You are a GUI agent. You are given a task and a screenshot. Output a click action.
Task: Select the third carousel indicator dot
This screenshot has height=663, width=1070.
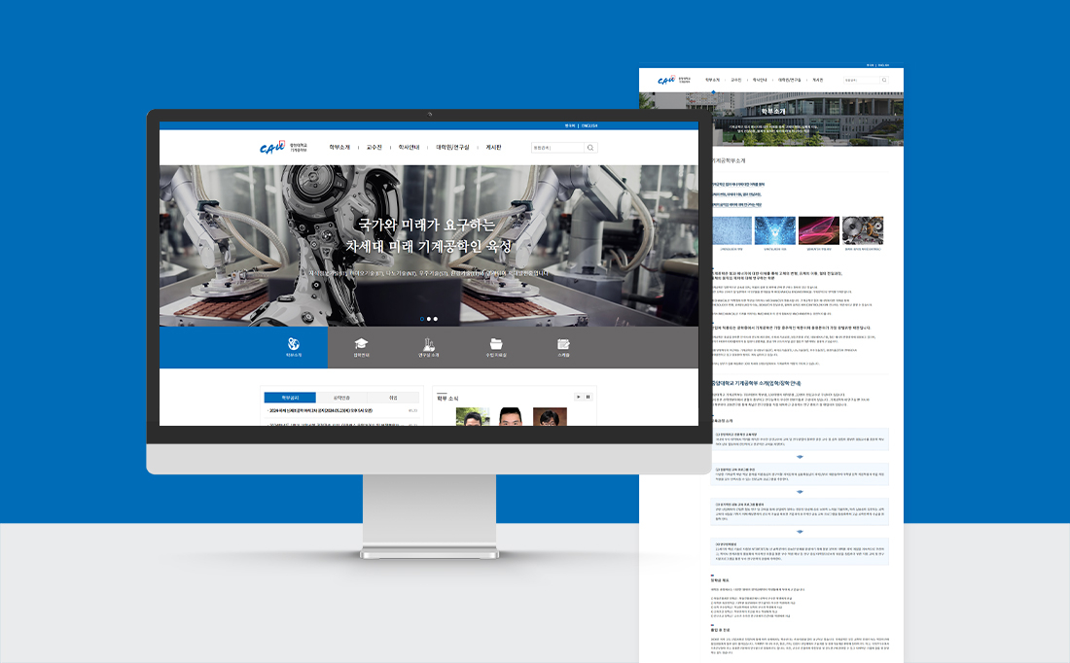[x=436, y=319]
